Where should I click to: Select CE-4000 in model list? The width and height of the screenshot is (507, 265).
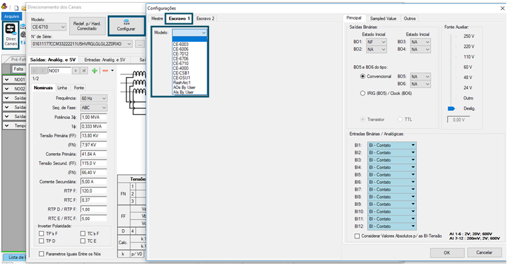click(190, 68)
